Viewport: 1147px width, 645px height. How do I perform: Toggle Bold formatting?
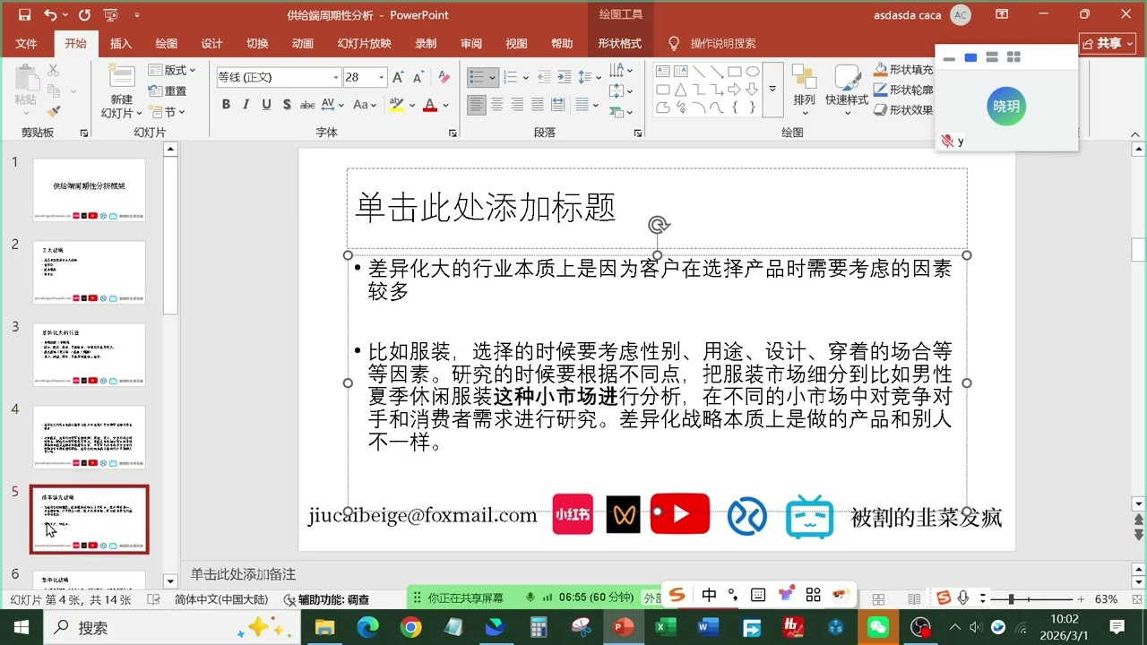coord(226,105)
